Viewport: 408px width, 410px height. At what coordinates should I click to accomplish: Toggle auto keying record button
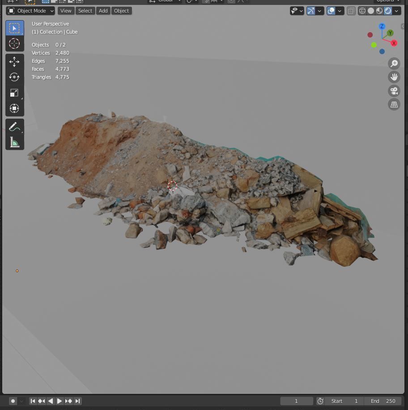click(x=13, y=401)
